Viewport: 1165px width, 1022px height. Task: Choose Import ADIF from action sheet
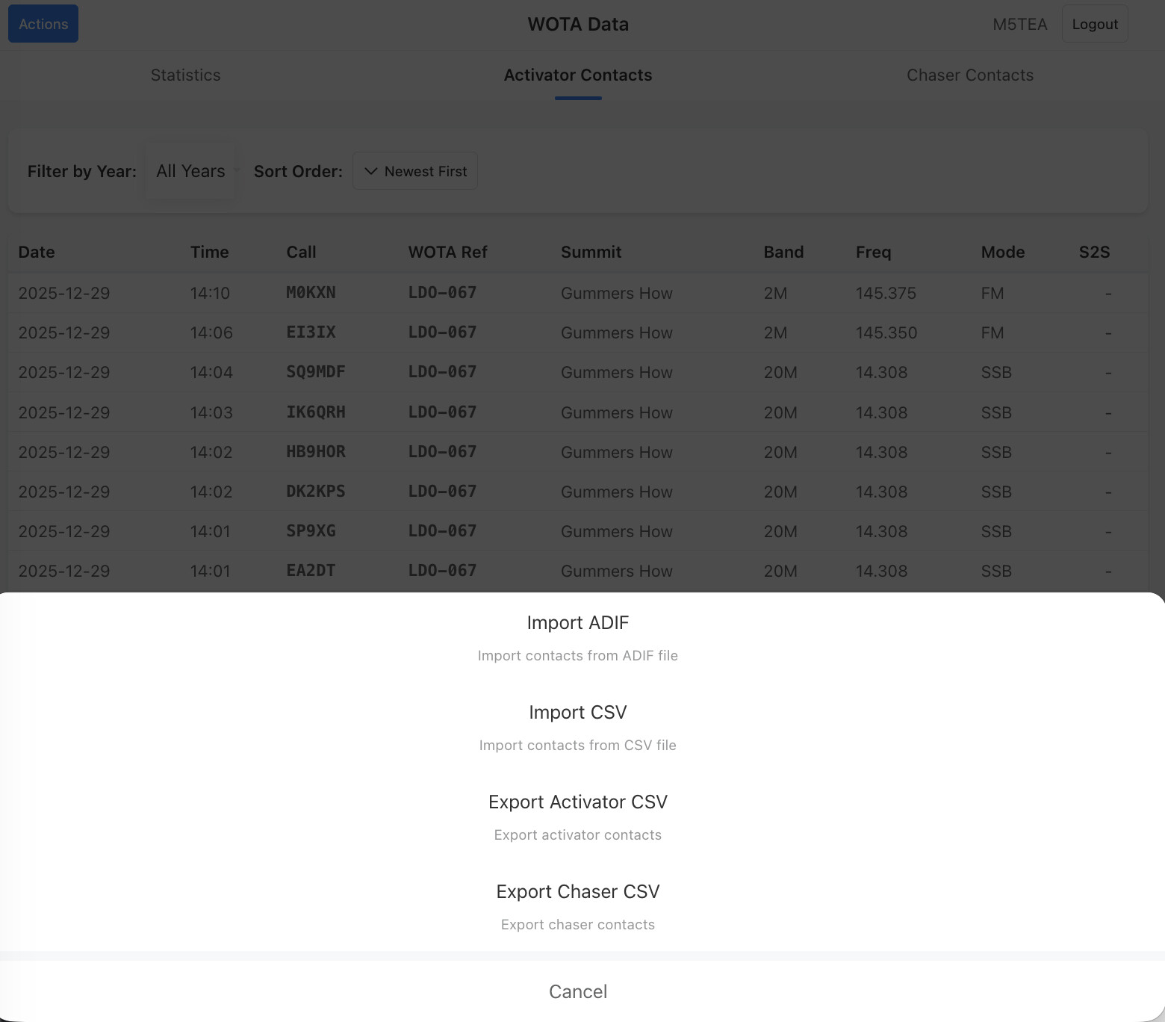point(577,637)
